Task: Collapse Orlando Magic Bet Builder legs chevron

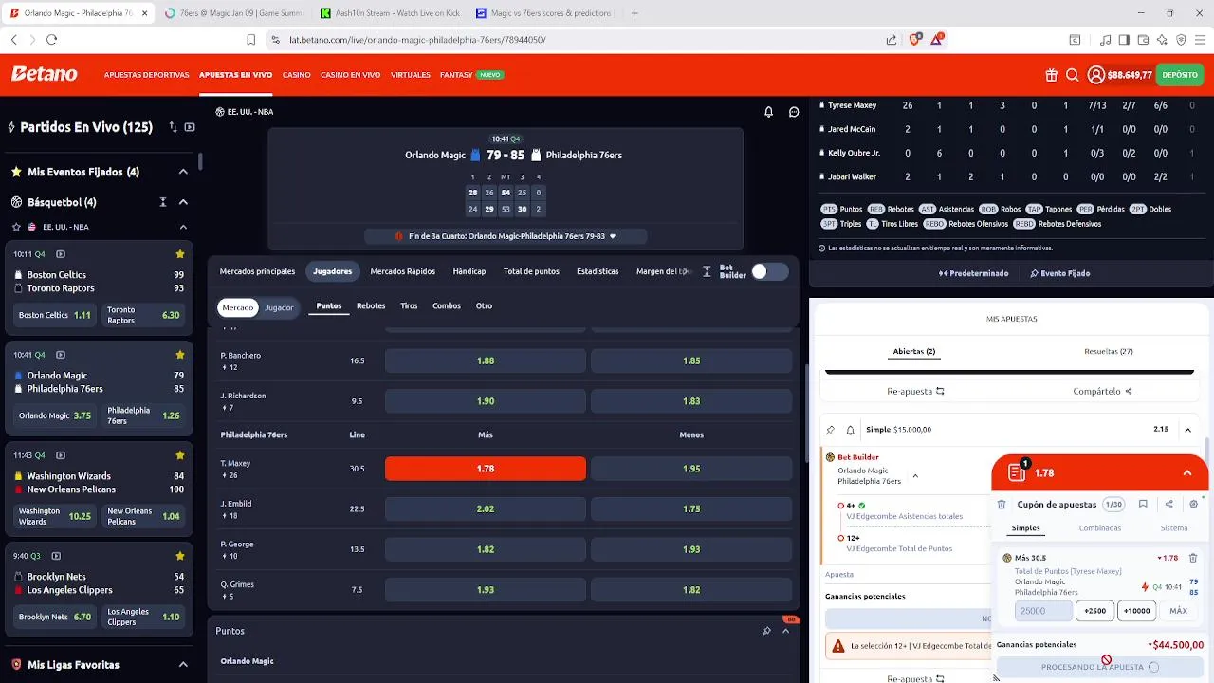Action: tap(915, 476)
